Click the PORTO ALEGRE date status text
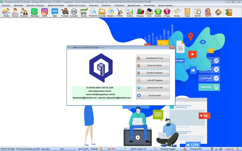The image size is (242, 151). coord(25,149)
